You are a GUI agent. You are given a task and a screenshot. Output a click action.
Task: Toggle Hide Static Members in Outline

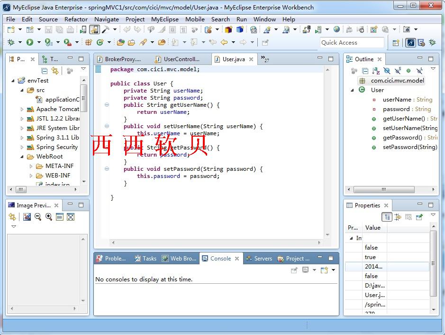coord(398,71)
